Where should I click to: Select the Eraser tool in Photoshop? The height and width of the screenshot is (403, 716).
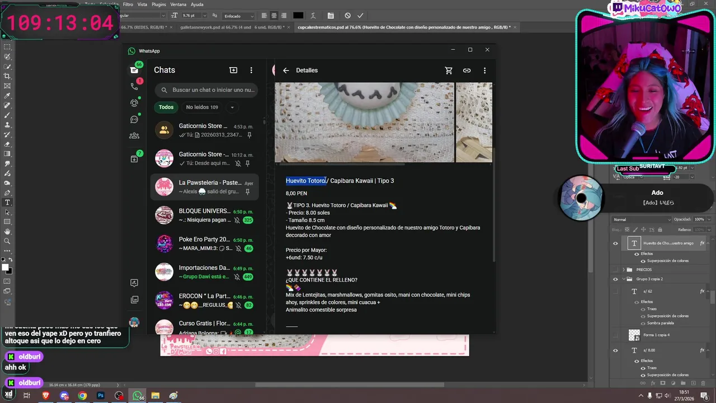(7, 144)
